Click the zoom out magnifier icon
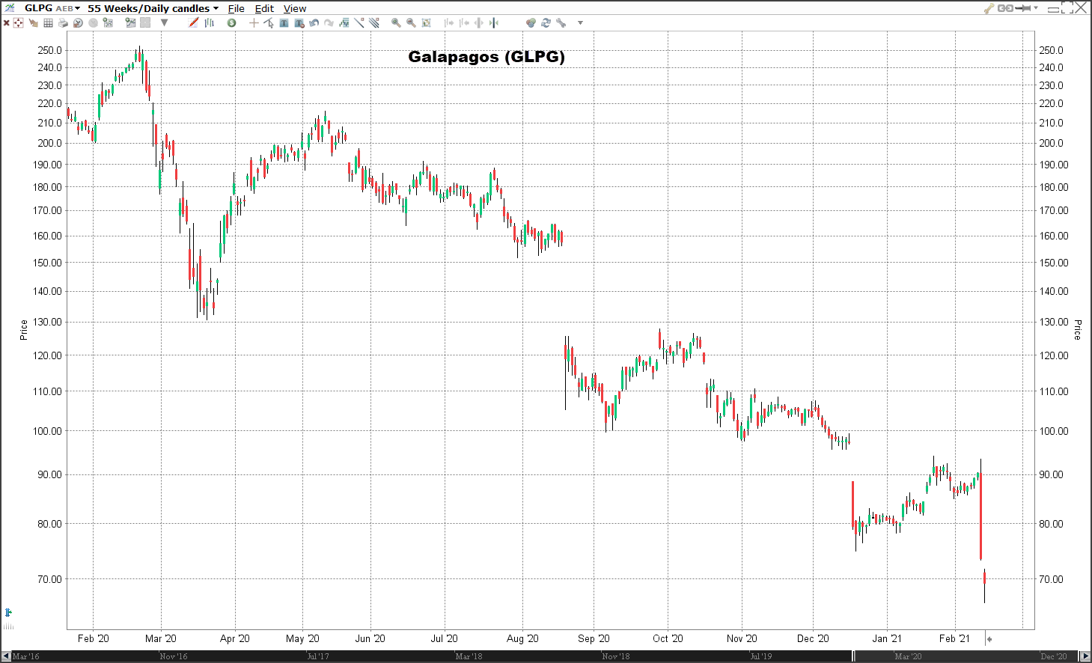Screen dimensions: 1092x663 click(x=411, y=22)
